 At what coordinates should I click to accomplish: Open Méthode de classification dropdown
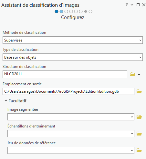coord(73,40)
